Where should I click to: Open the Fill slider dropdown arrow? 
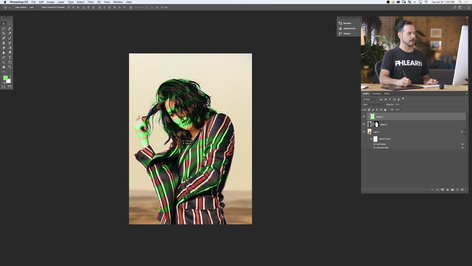coord(402,110)
